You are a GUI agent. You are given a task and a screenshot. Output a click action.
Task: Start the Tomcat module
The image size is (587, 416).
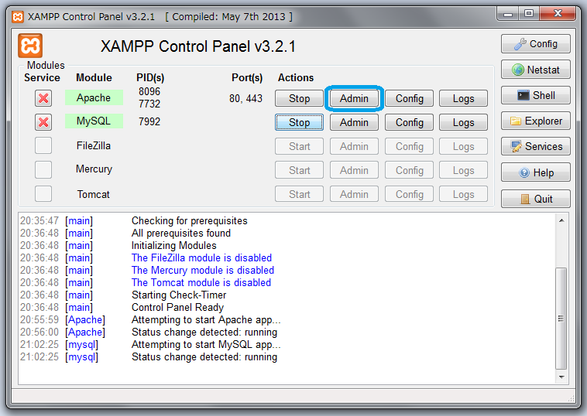pos(299,194)
